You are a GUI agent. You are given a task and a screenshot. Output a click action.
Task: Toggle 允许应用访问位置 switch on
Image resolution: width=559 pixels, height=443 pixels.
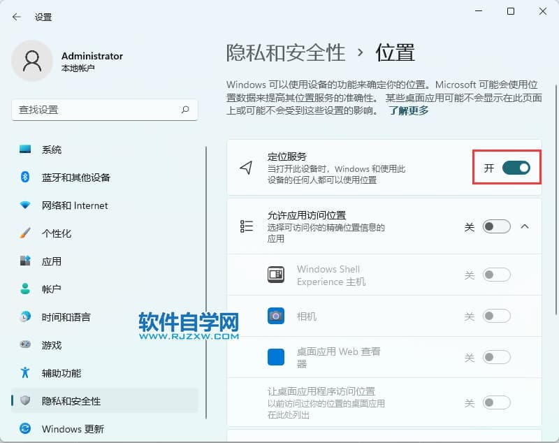pos(496,226)
